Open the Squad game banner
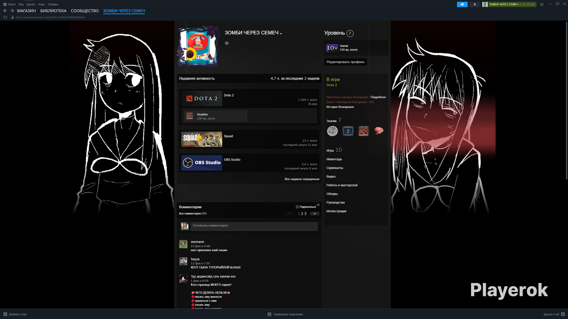568x319 pixels. click(x=202, y=139)
